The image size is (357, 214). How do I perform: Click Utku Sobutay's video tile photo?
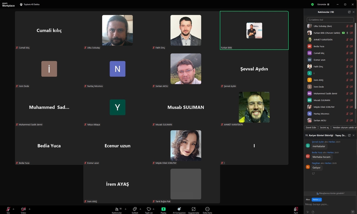[117, 30]
